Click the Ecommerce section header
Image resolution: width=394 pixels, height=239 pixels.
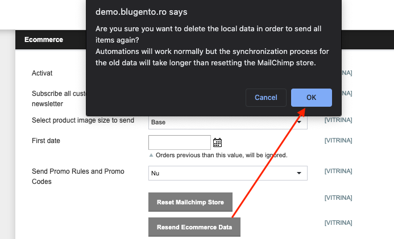(44, 40)
